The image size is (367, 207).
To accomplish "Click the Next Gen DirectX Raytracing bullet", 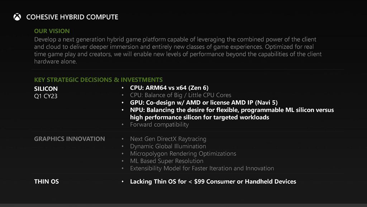I will (168, 139).
